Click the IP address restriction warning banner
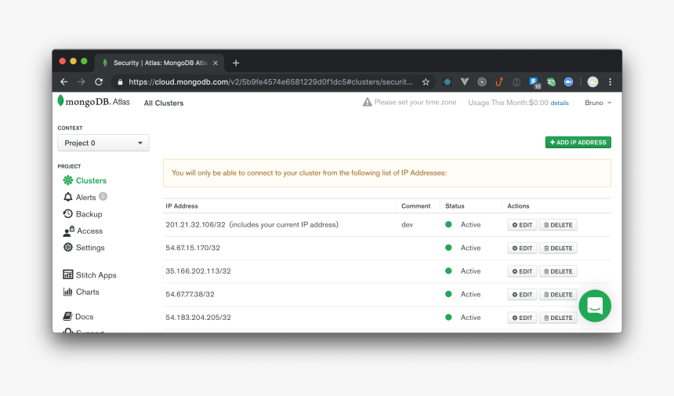This screenshot has height=396, width=674. [x=387, y=173]
